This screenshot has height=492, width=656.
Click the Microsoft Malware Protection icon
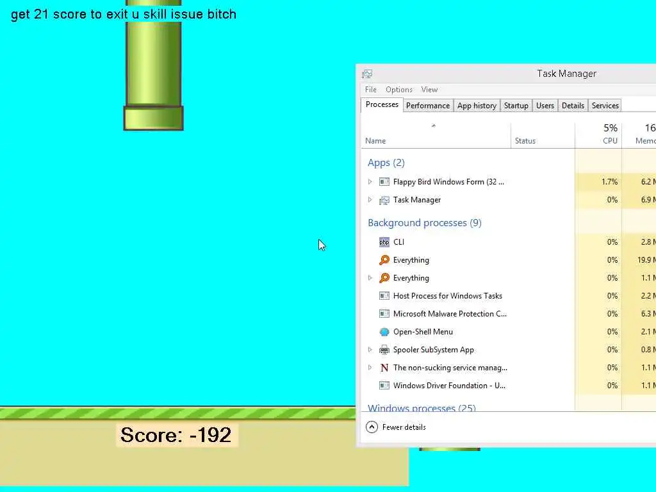pos(384,314)
